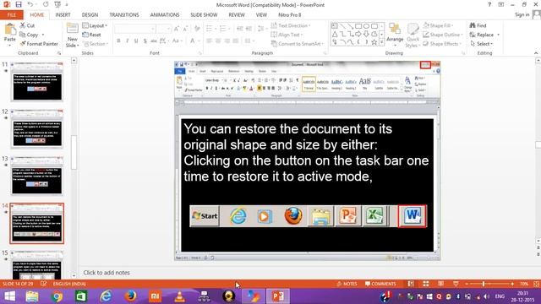The image size is (541, 304).
Task: Click Start From Beginning icon in quick access toolbar
Action: 57,5
